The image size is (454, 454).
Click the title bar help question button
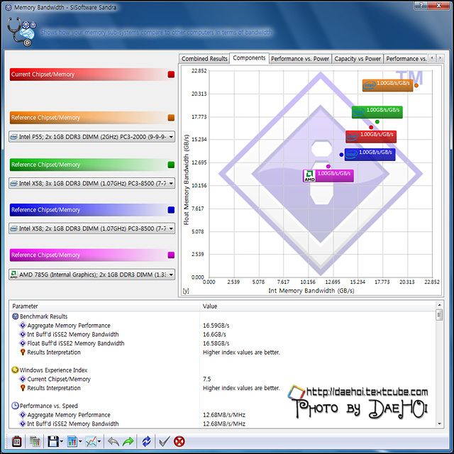(x=421, y=6)
